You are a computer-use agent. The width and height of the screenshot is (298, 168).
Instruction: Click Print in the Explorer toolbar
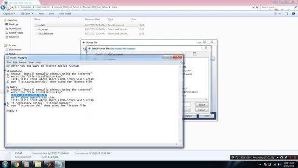tap(41, 14)
